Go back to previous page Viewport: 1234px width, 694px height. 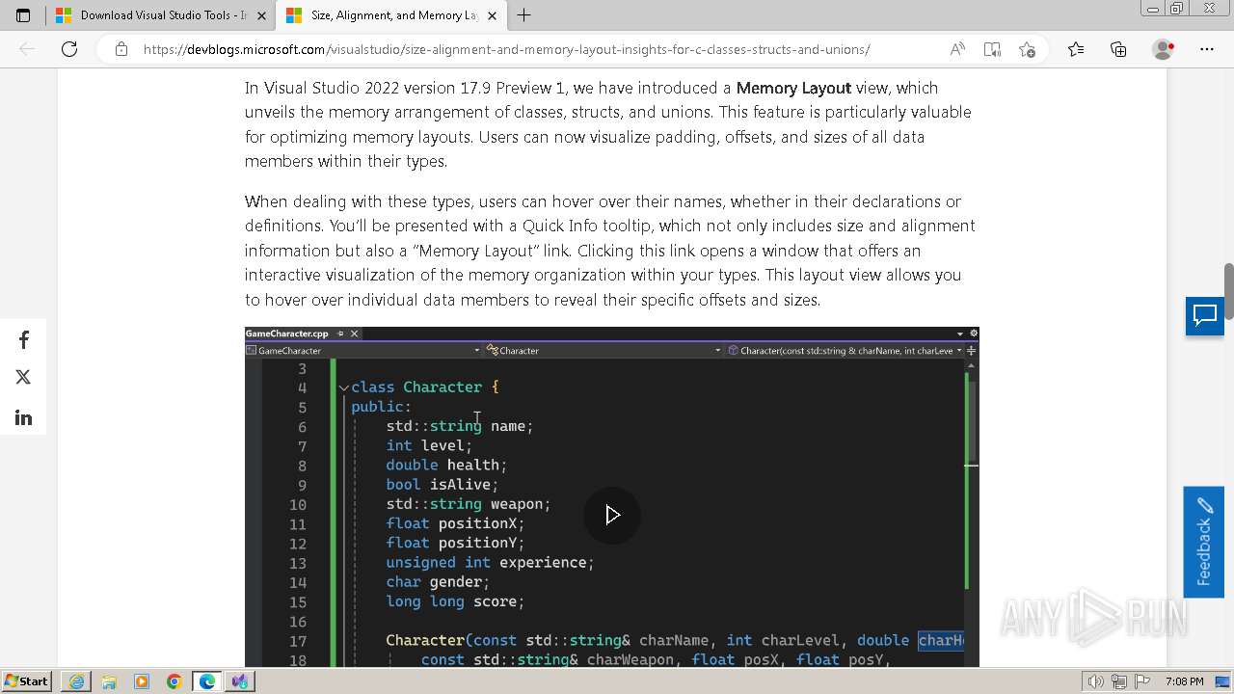27,49
